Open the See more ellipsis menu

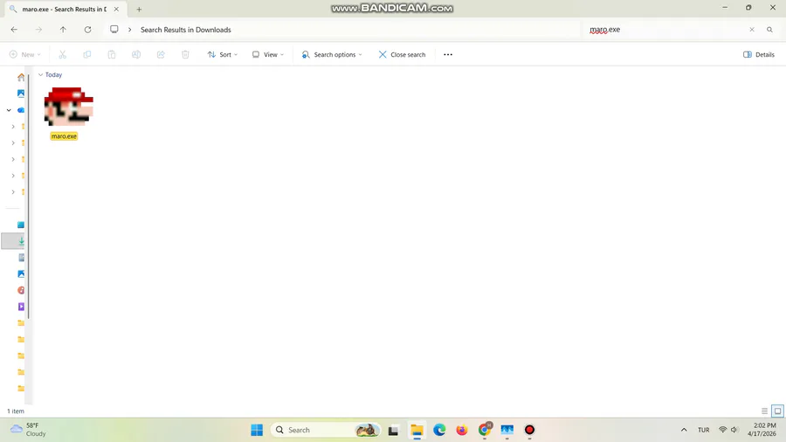448,54
